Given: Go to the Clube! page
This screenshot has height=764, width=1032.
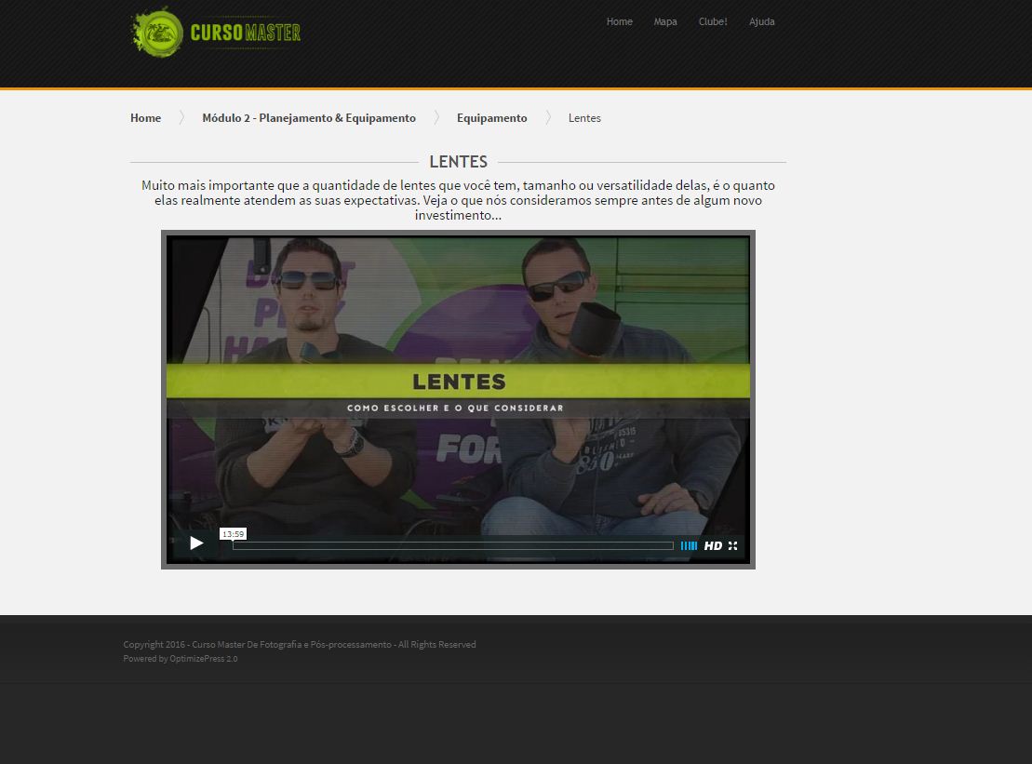Looking at the screenshot, I should point(713,21).
